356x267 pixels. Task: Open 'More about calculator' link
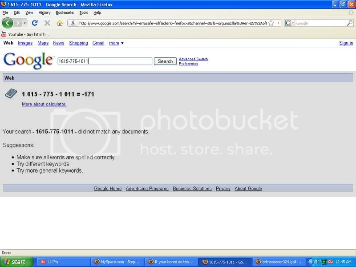(44, 104)
